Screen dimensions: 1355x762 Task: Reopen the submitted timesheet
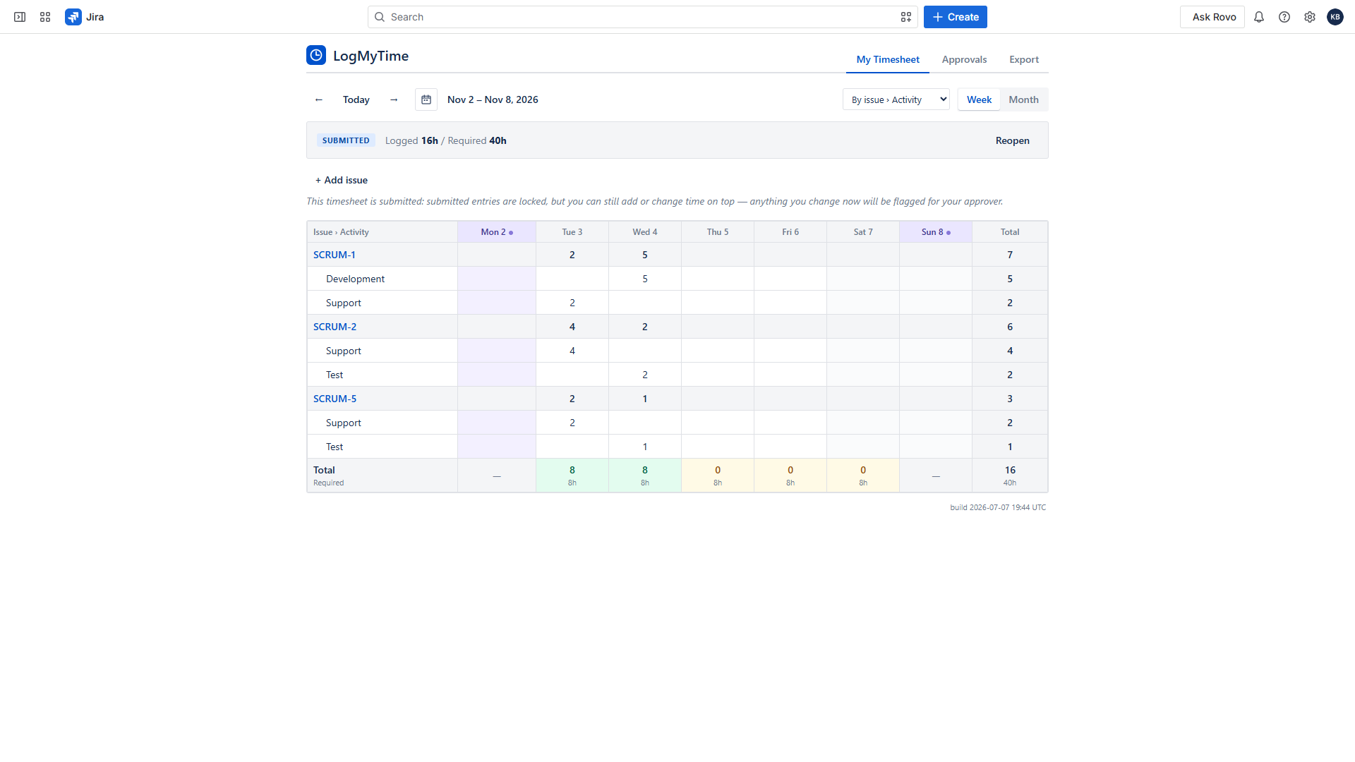point(1013,140)
